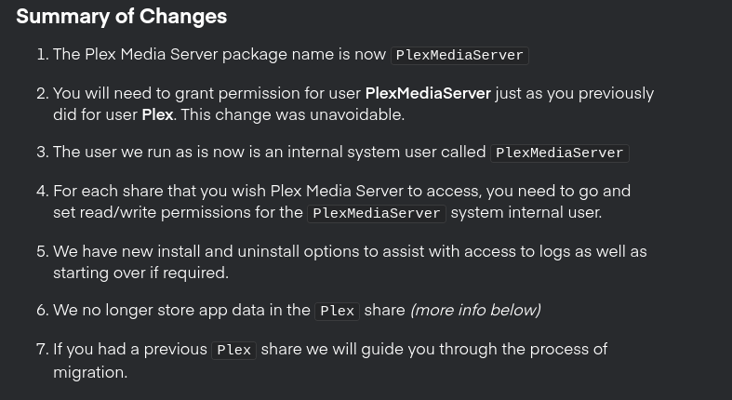Click PlexMediaServer code tag in item 1
Screen dimensions: 732x400
click(x=459, y=55)
